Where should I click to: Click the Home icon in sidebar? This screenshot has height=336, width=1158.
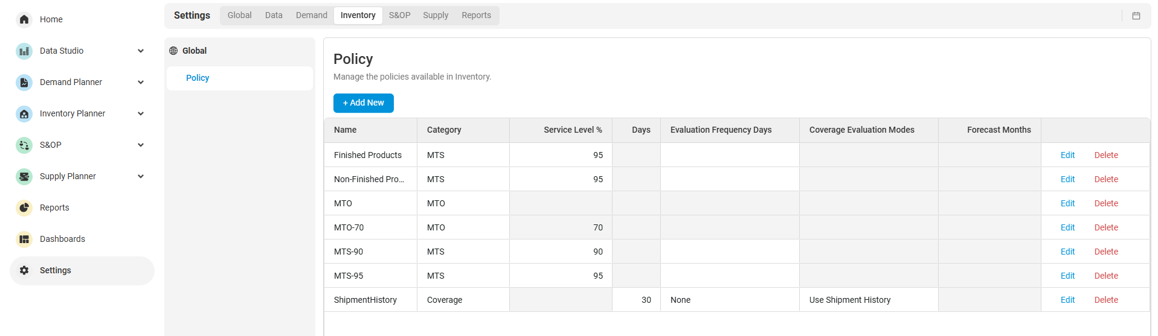point(24,19)
